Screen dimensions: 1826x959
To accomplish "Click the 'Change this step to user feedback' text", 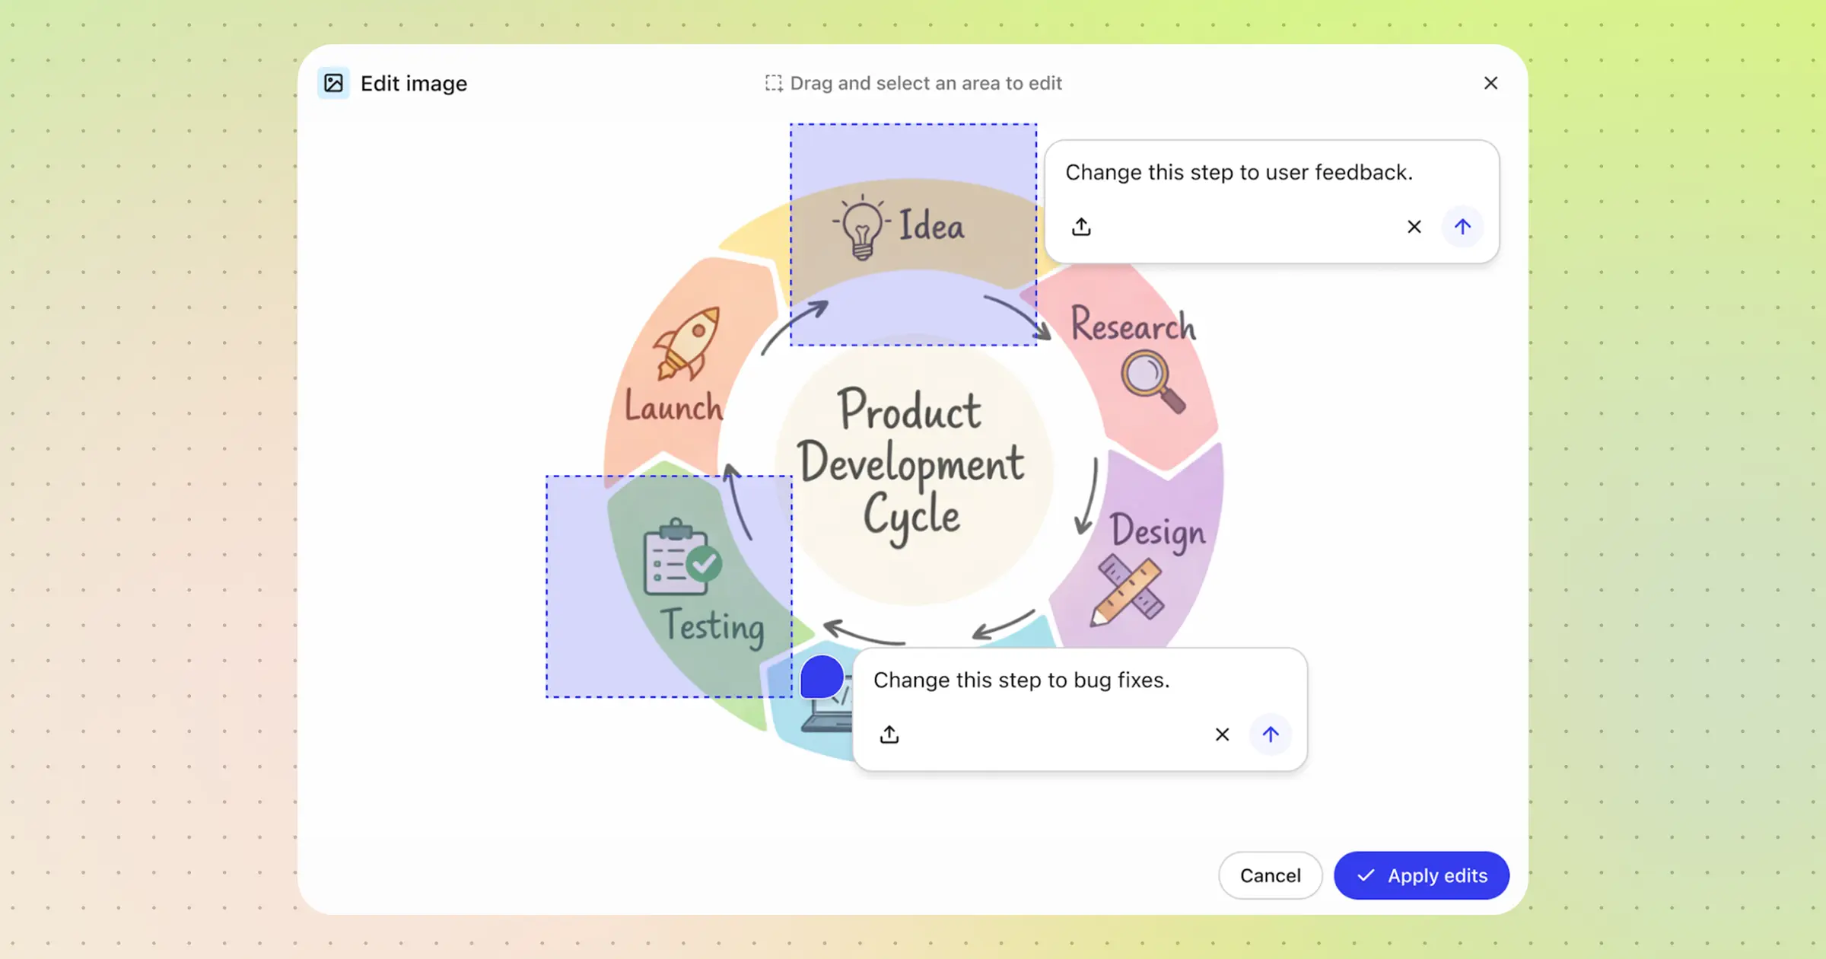I will coord(1238,173).
